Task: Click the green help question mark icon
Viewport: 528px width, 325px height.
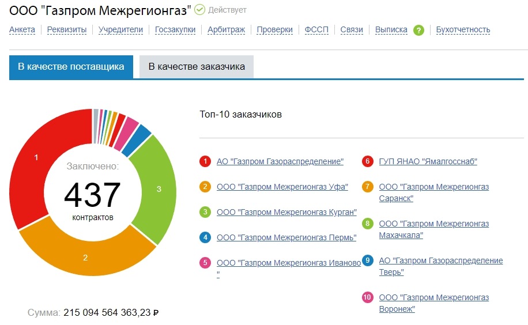Action: click(418, 31)
